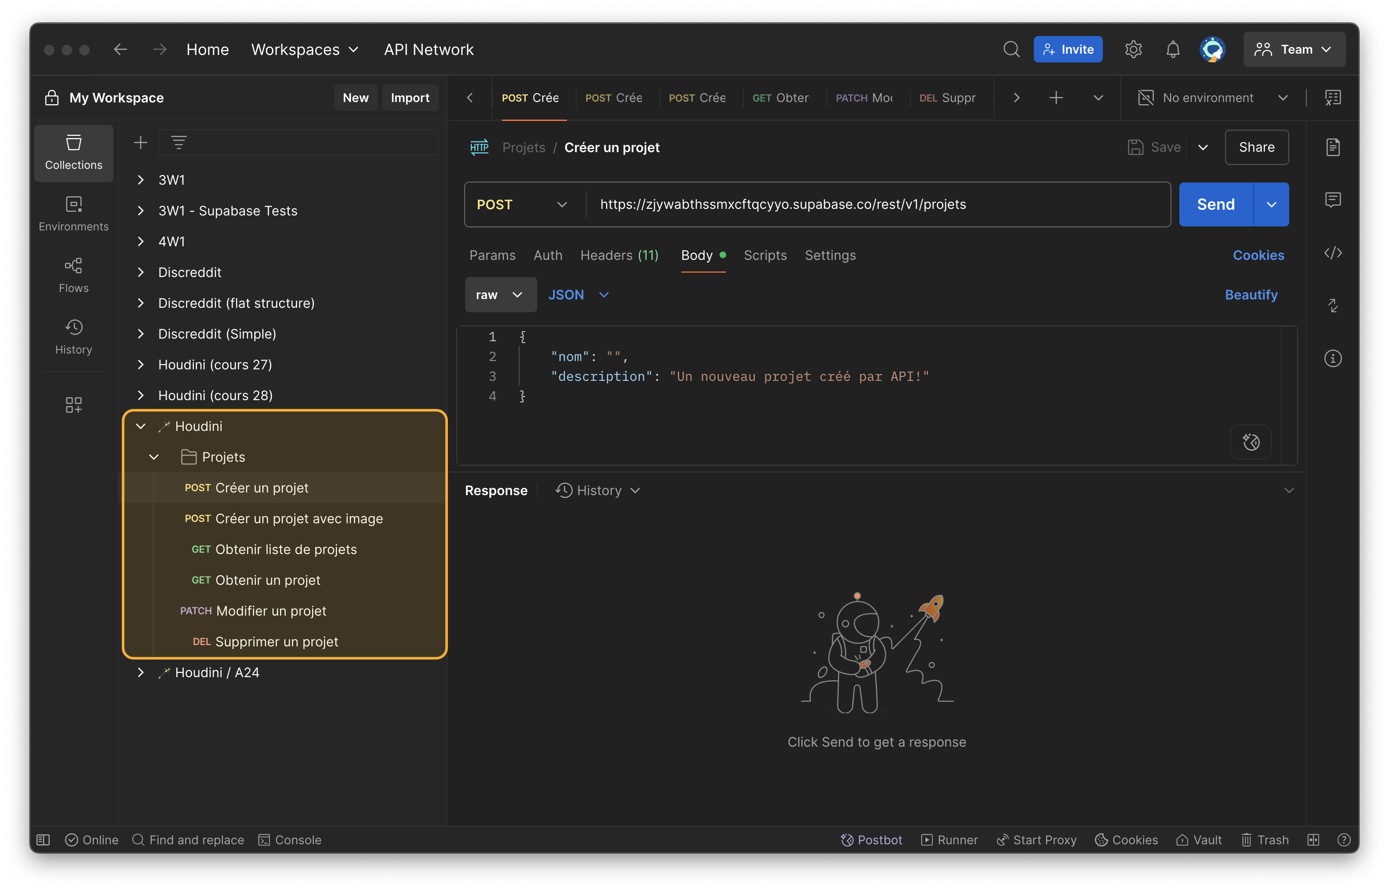Open the History sidebar panel
1389x890 pixels.
[73, 337]
